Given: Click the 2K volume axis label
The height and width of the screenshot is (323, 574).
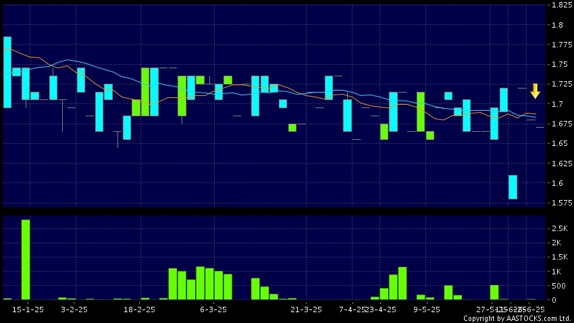Looking at the screenshot, I should (556, 243).
